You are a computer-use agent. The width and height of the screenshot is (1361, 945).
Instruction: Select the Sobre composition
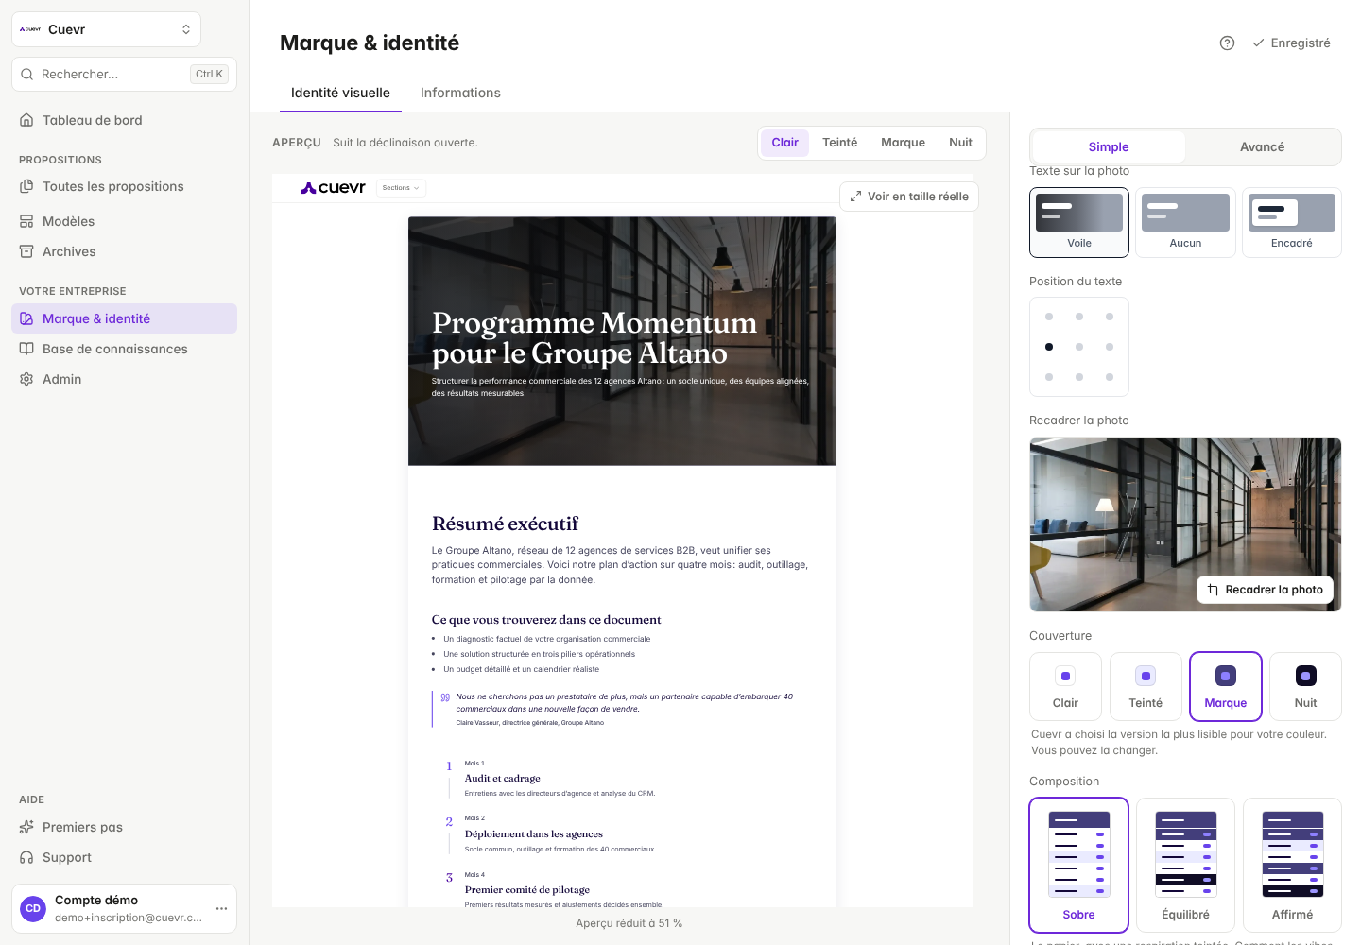click(x=1079, y=865)
